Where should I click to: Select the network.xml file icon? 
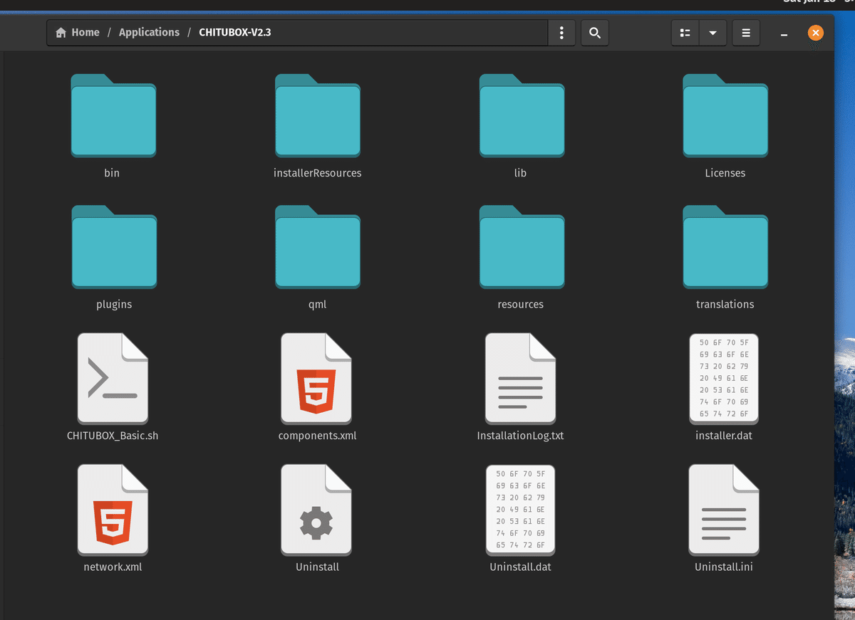113,510
